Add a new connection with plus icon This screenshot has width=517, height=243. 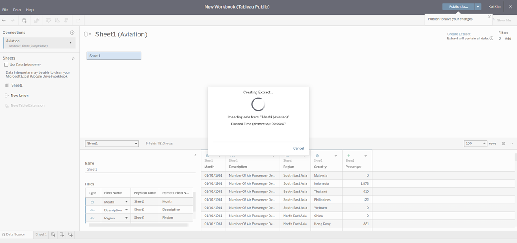click(72, 33)
